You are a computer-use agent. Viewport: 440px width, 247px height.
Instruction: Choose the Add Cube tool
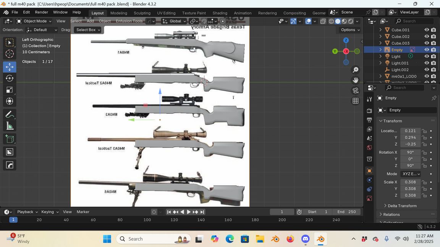[10, 139]
